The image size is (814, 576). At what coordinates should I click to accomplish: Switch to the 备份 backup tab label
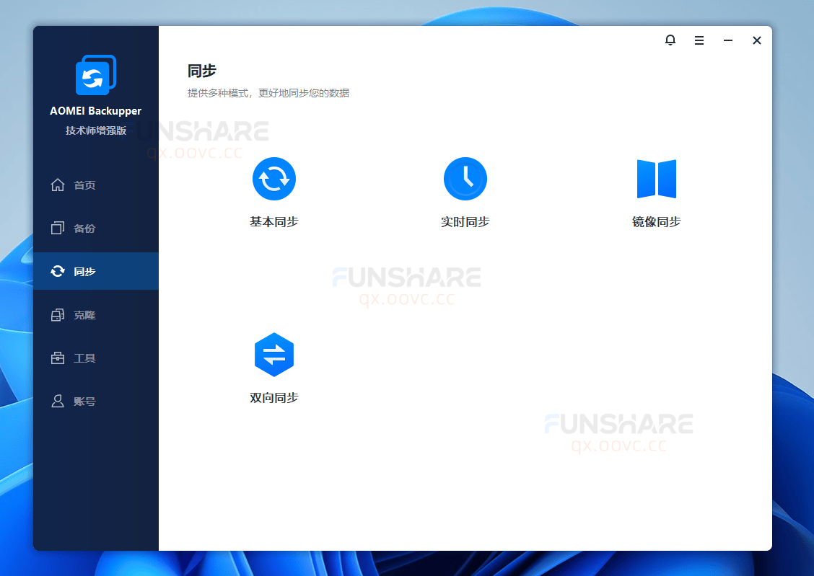pyautogui.click(x=84, y=229)
